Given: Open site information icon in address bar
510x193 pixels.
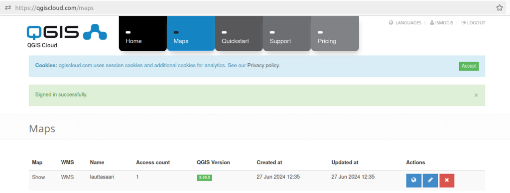Looking at the screenshot, I should [x=8, y=8].
